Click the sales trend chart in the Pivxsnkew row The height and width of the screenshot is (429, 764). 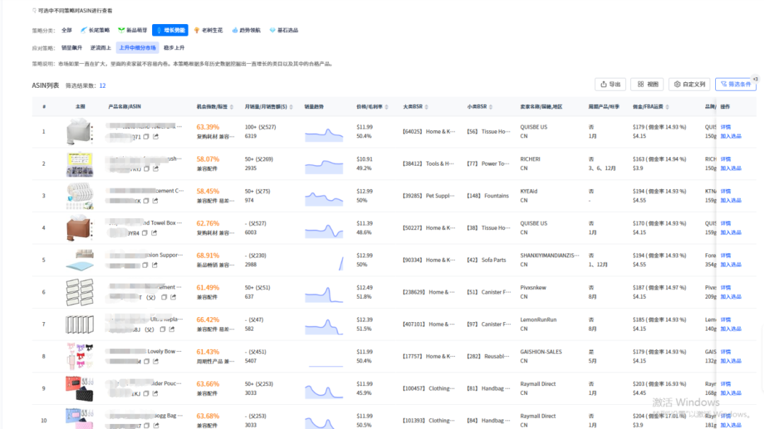(x=324, y=294)
